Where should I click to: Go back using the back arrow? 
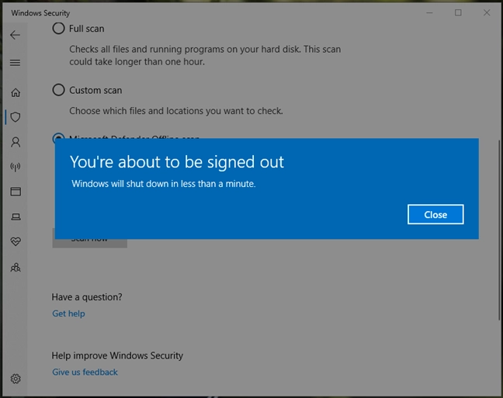point(15,35)
